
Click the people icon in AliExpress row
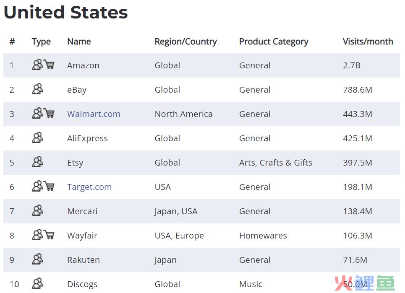37,137
